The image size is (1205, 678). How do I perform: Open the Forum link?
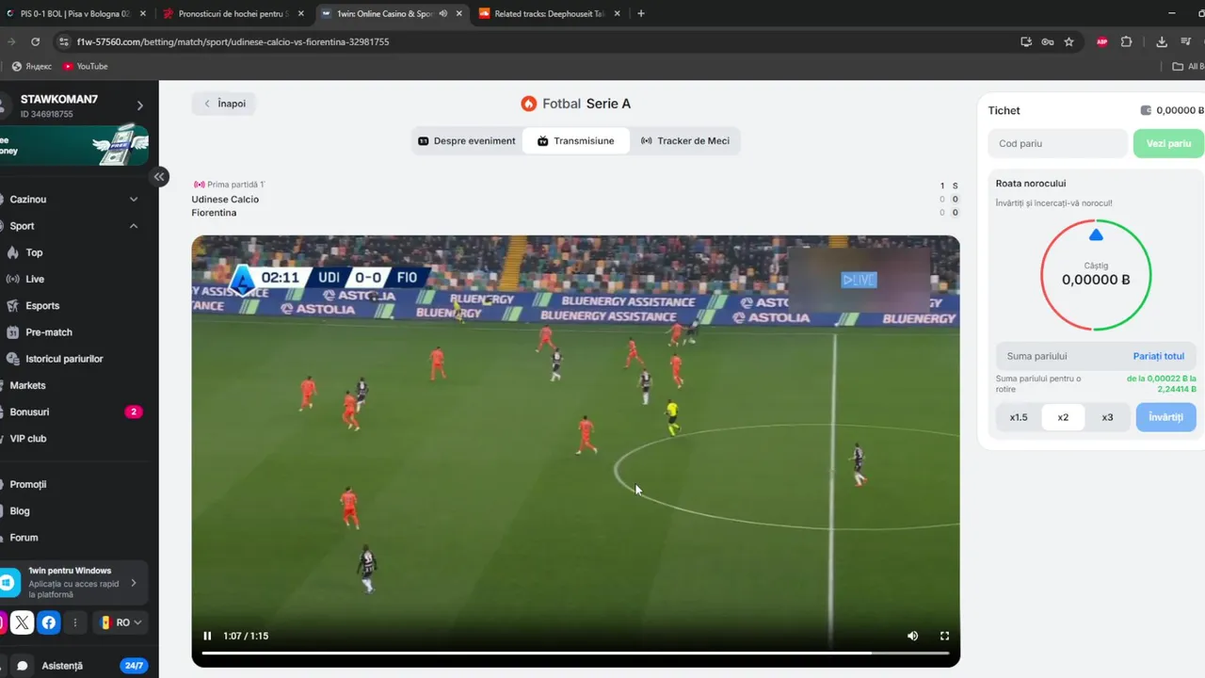24,538
